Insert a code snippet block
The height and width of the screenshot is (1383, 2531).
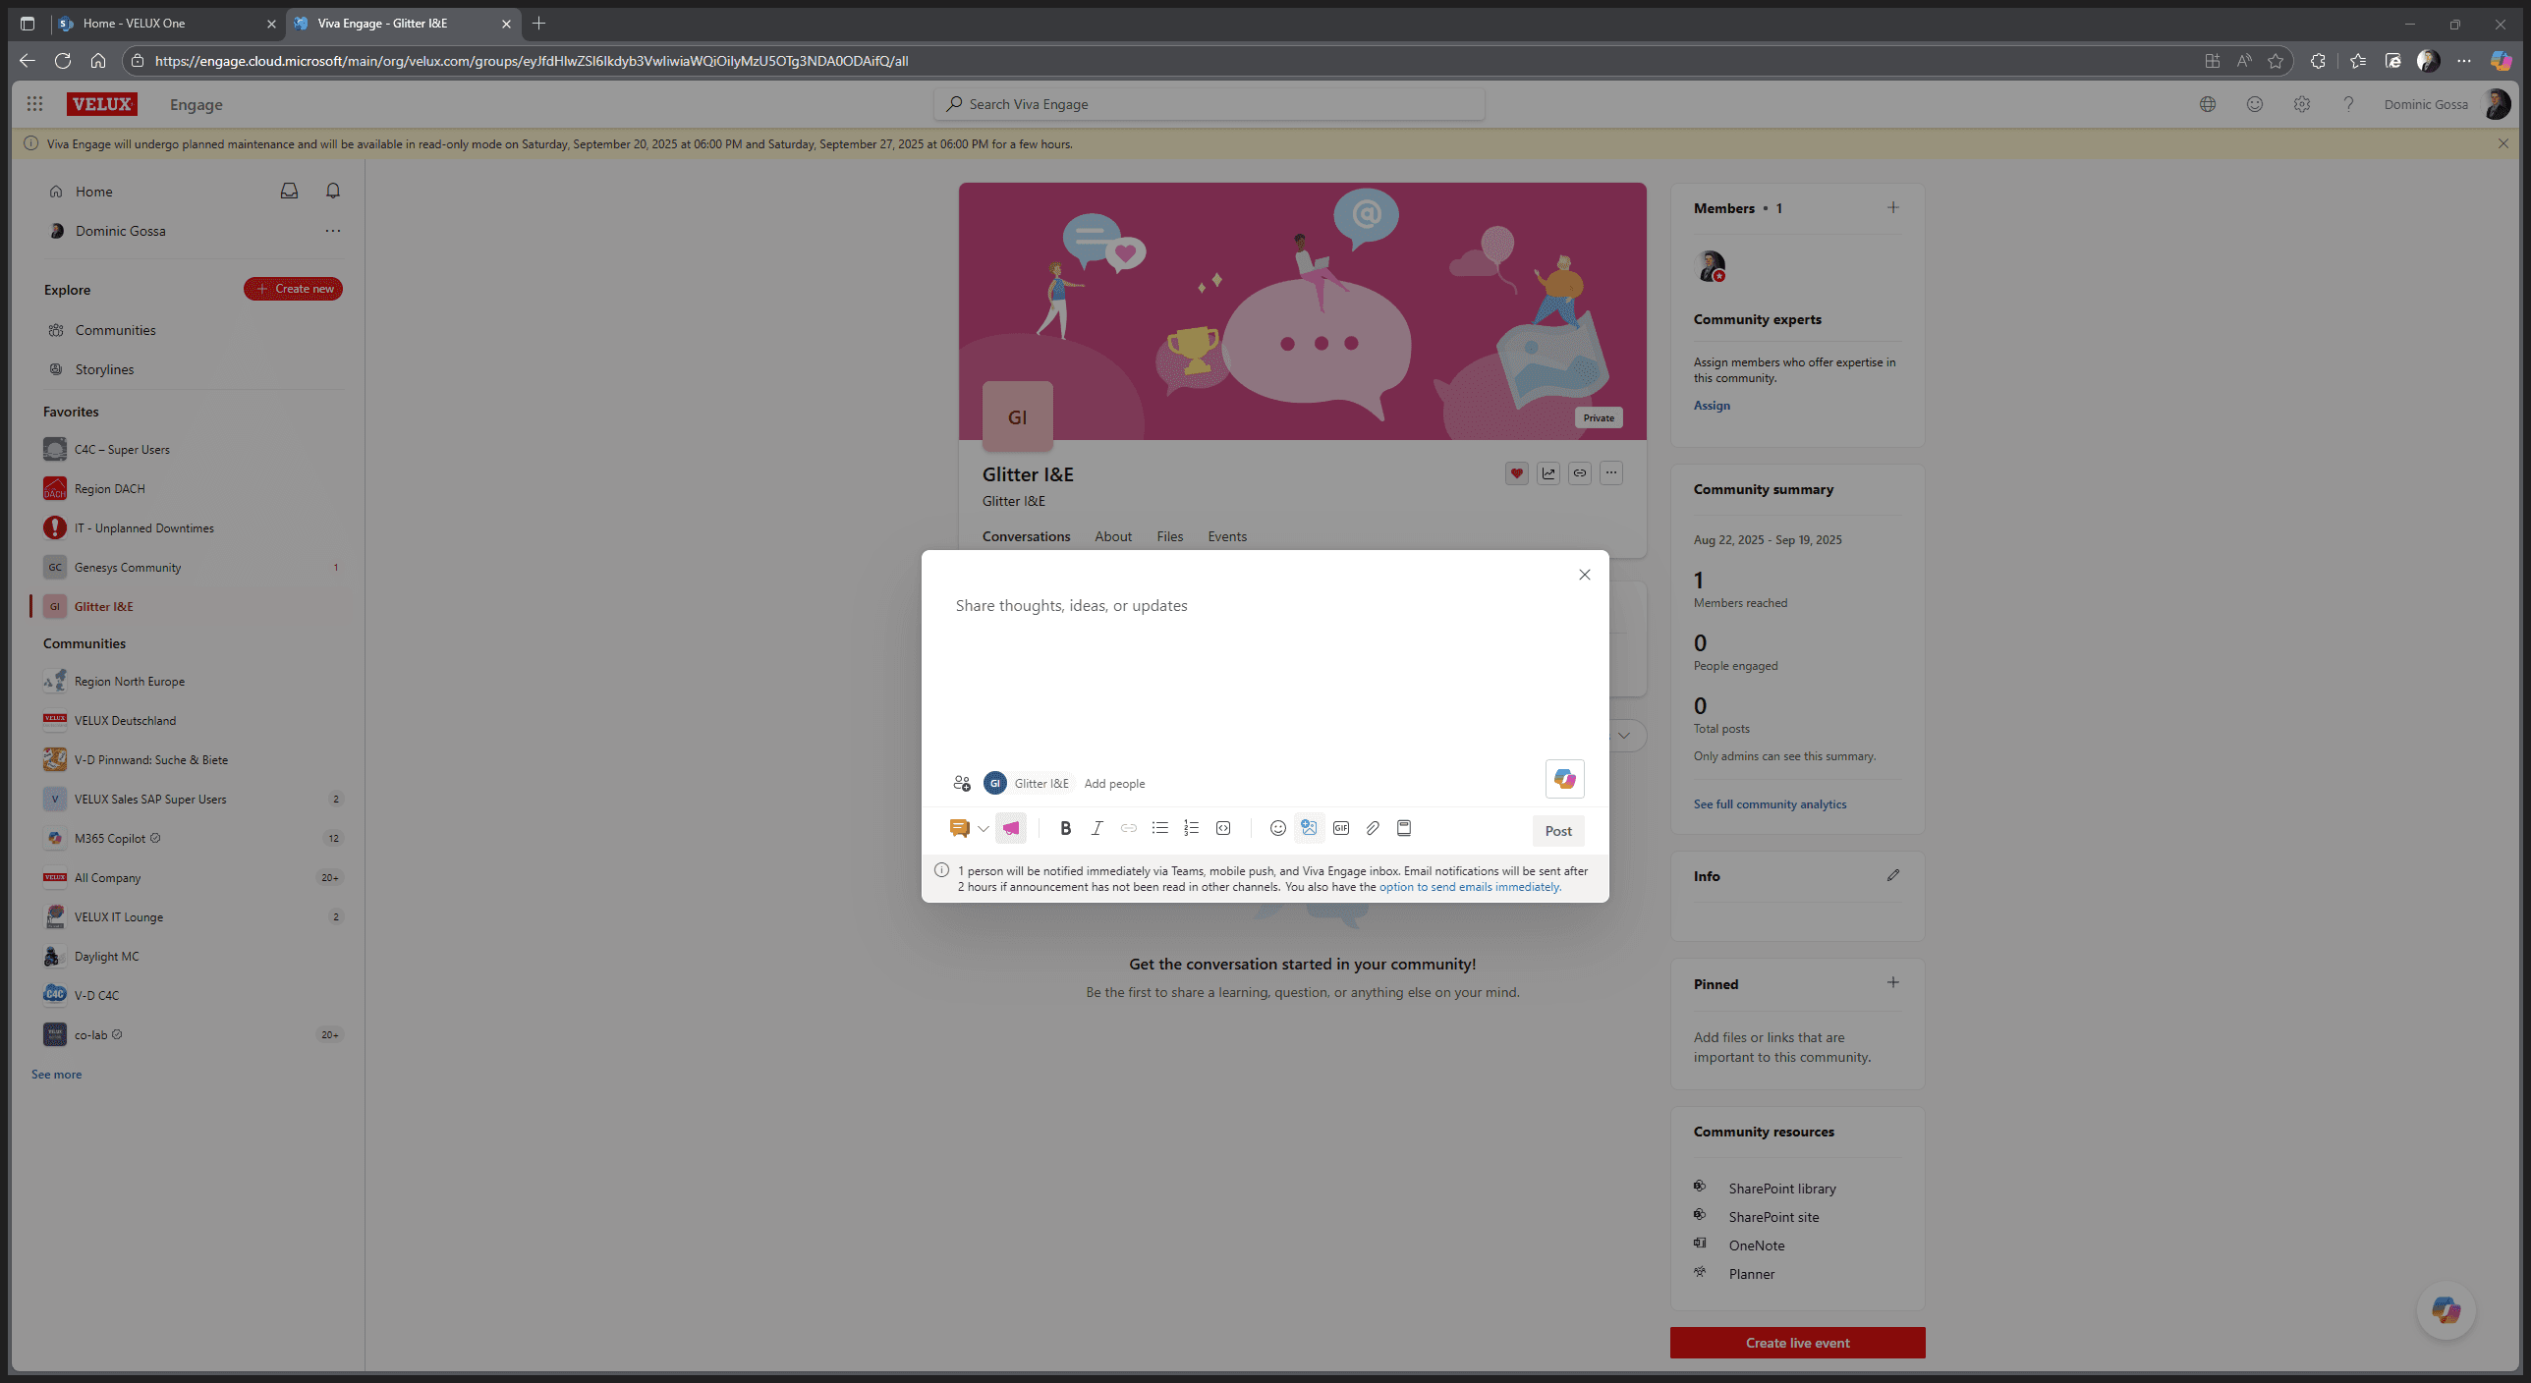(1222, 828)
